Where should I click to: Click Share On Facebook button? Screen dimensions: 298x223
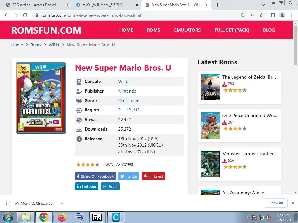(95, 176)
